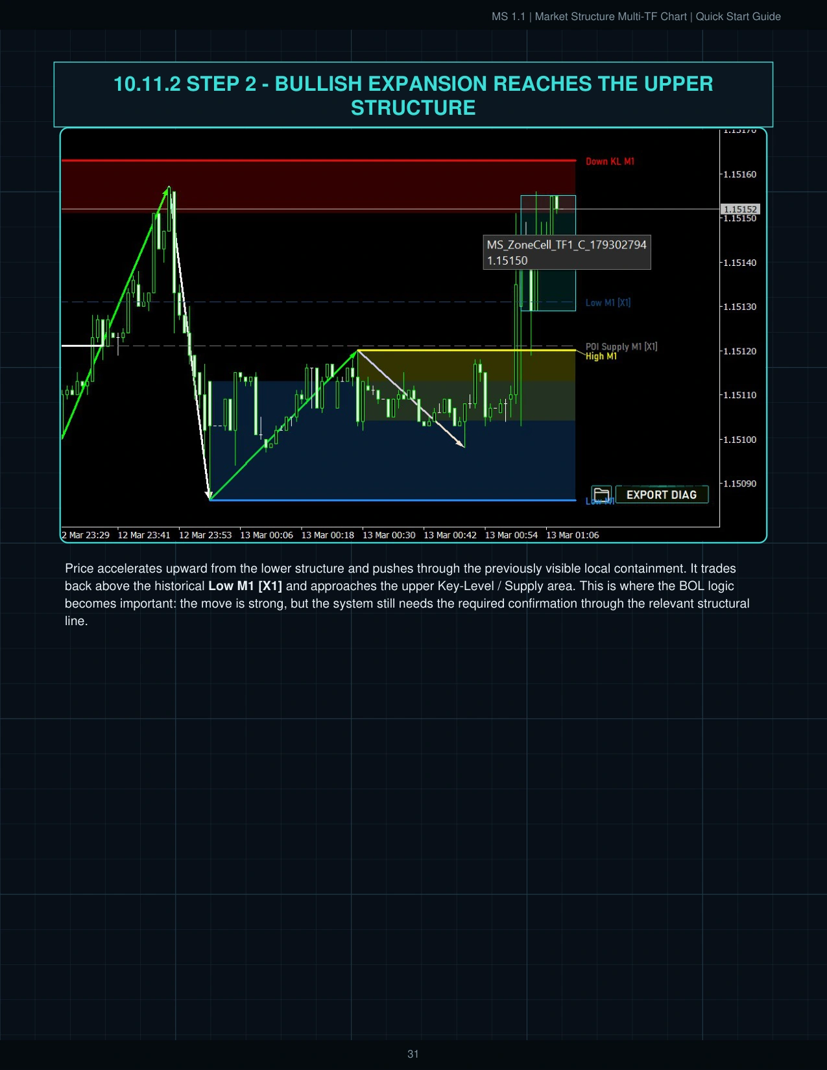Click time label '13 Mar 00:30'
Image resolution: width=827 pixels, height=1070 pixels.
[x=389, y=535]
